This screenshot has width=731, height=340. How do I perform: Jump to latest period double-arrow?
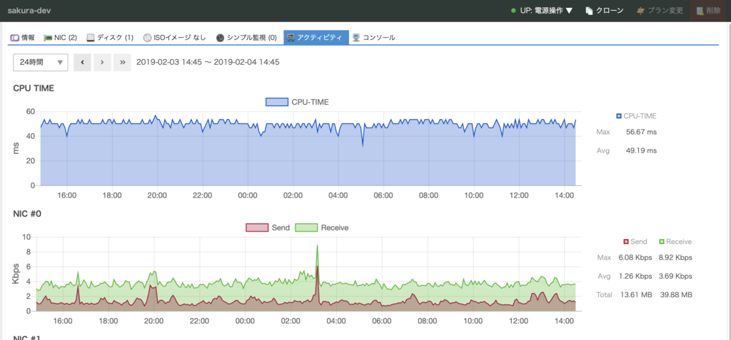(x=122, y=63)
